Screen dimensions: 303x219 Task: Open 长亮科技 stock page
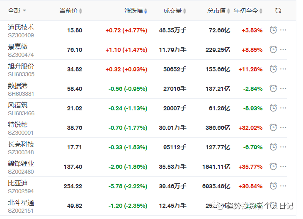click(21, 144)
